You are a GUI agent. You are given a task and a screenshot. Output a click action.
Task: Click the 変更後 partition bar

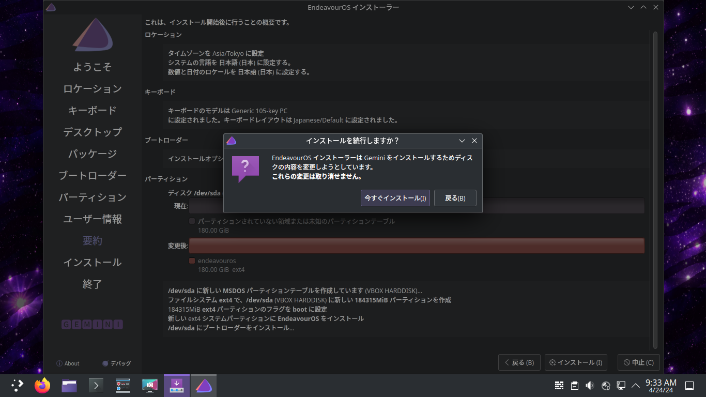[x=417, y=246]
